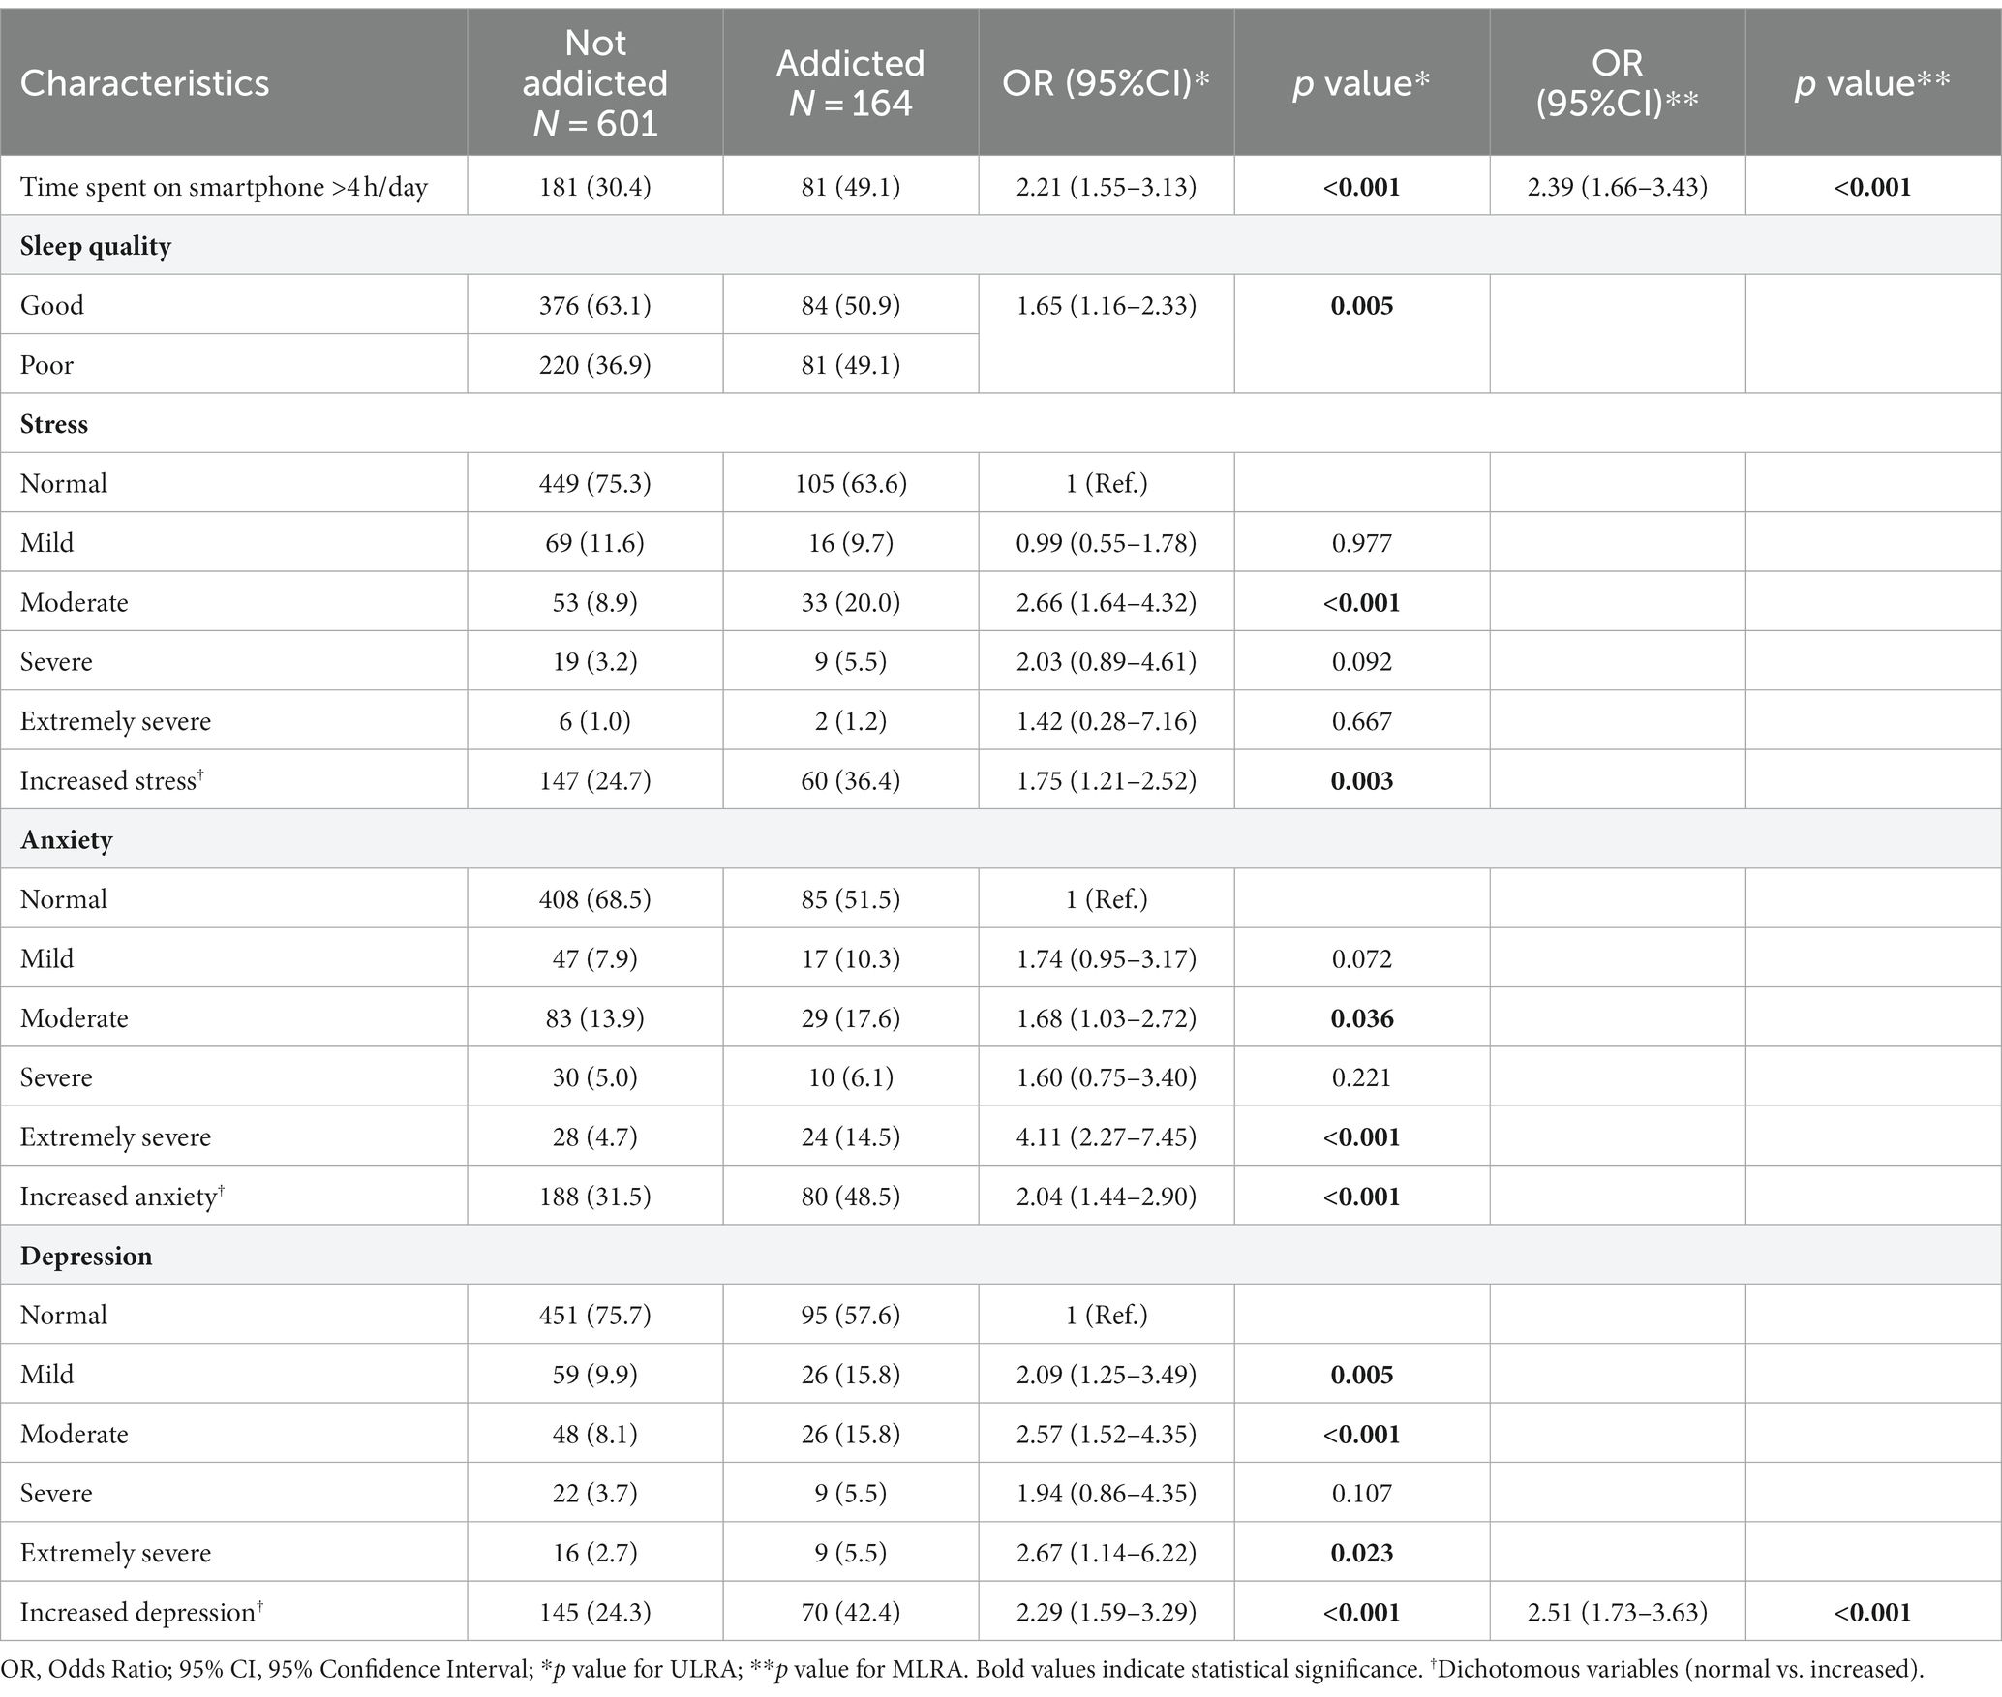Select 'Time spent on smartphone >4 h/day' row label
2002x1697 pixels.
(224, 187)
